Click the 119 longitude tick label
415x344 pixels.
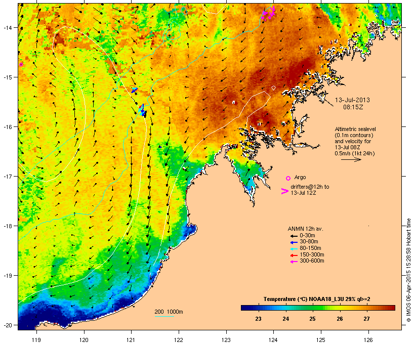[36, 340]
